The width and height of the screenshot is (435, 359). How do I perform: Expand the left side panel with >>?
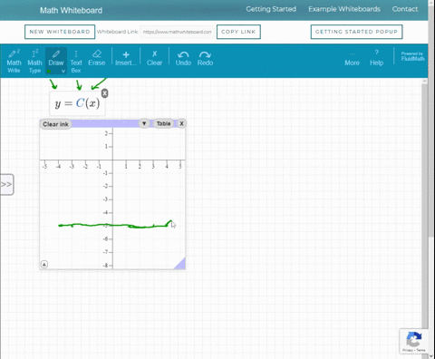(6, 184)
